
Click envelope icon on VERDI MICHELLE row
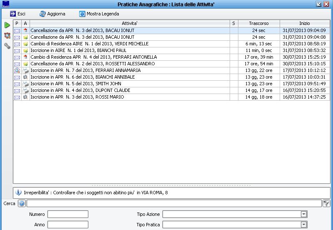click(17, 44)
